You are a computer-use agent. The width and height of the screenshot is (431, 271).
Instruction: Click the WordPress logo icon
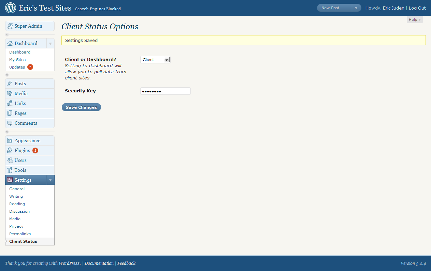[x=11, y=8]
